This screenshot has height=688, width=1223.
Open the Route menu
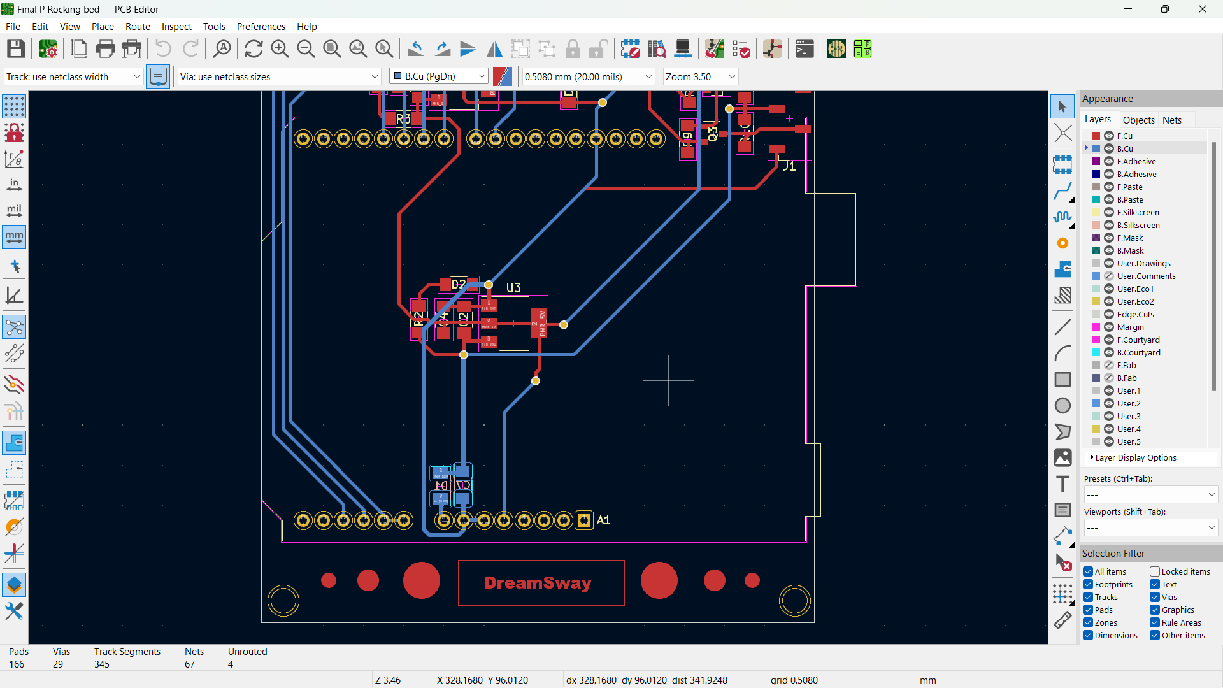coord(138,27)
